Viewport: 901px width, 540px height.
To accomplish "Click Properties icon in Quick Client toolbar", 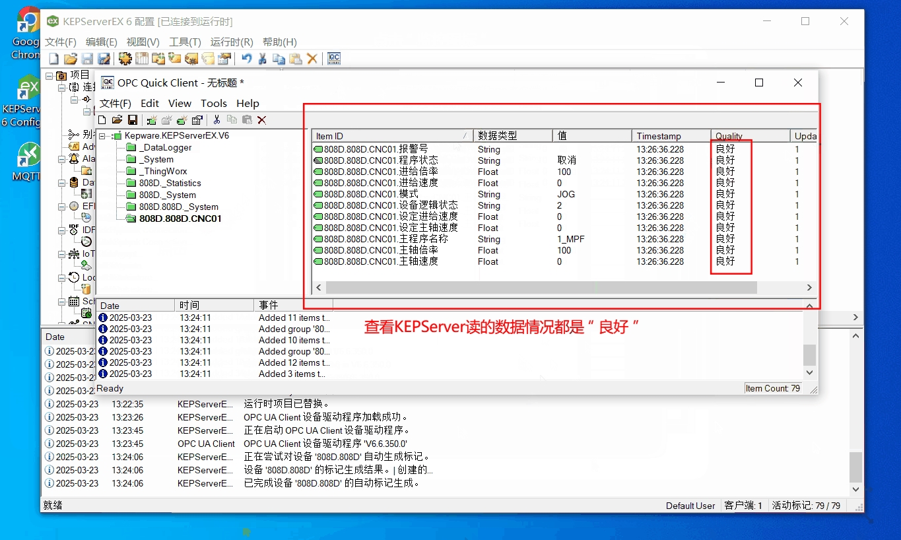I will point(197,120).
